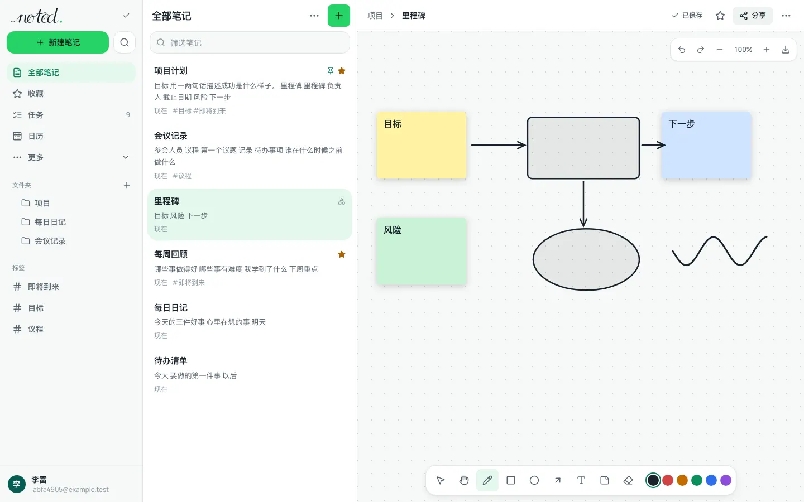The height and width of the screenshot is (502, 804).
Task: Open 任务 section
Action: [x=71, y=115]
